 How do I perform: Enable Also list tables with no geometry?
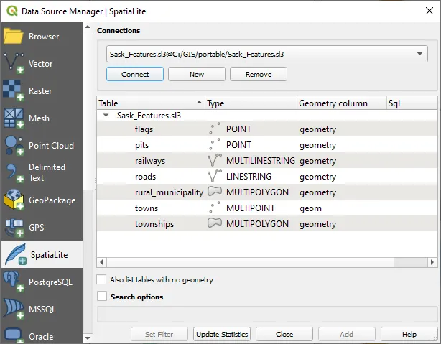click(x=102, y=279)
